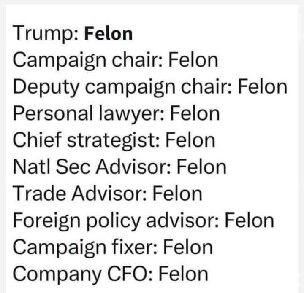Image resolution: width=304 pixels, height=293 pixels.
Task: Click Felon after Company CFO
Action: click(x=183, y=274)
